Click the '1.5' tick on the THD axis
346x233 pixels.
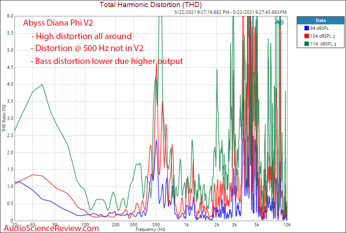pyautogui.click(x=10, y=169)
